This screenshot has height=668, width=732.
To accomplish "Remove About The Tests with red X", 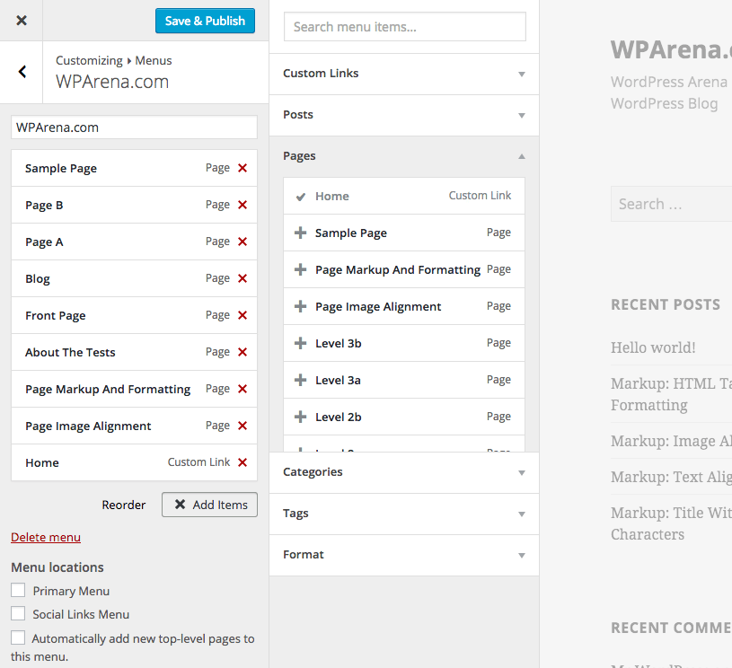I will coord(243,352).
